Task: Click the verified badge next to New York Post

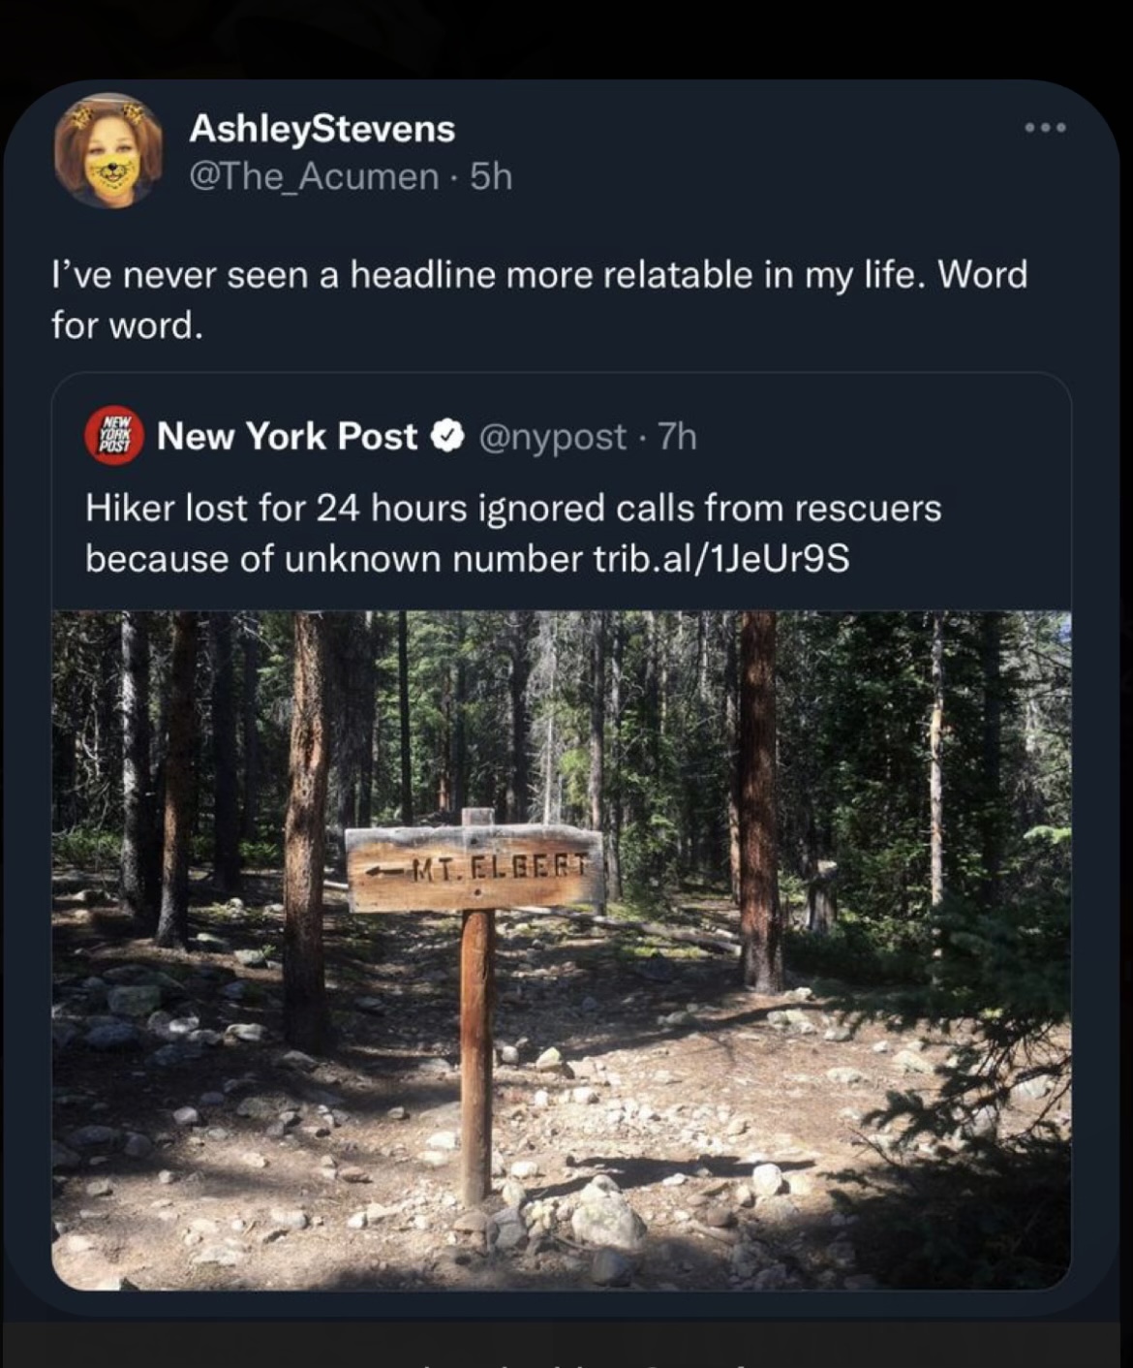Action: [x=446, y=437]
